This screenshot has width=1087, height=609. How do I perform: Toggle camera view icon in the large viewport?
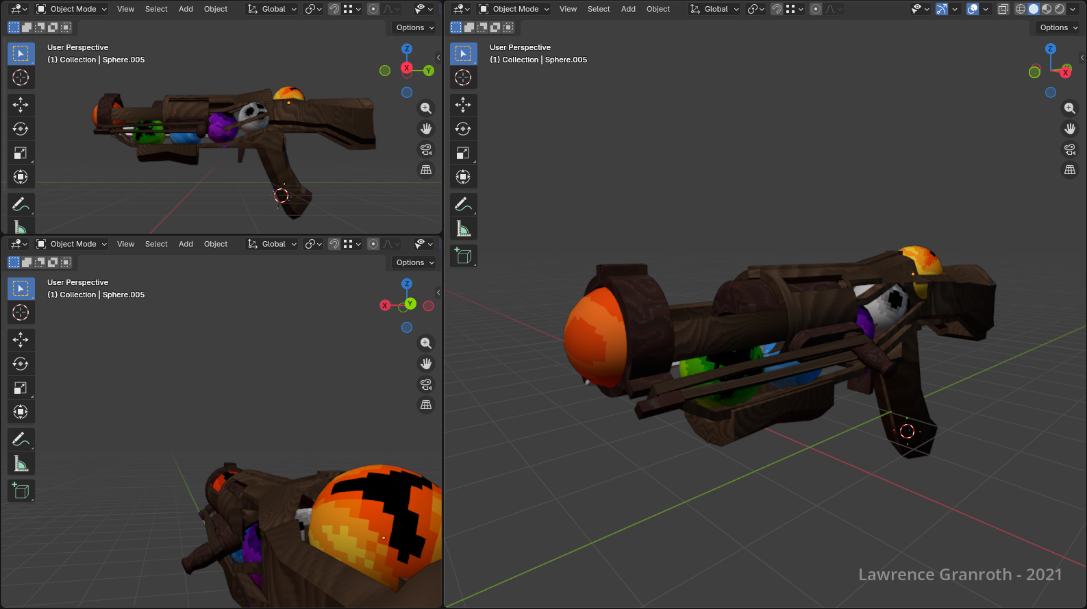(x=1070, y=149)
